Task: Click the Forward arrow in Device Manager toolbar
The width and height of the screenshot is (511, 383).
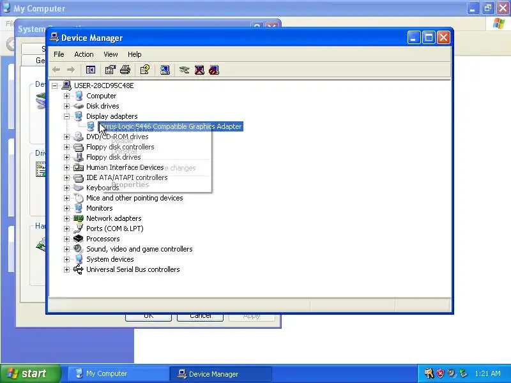Action: (71, 70)
